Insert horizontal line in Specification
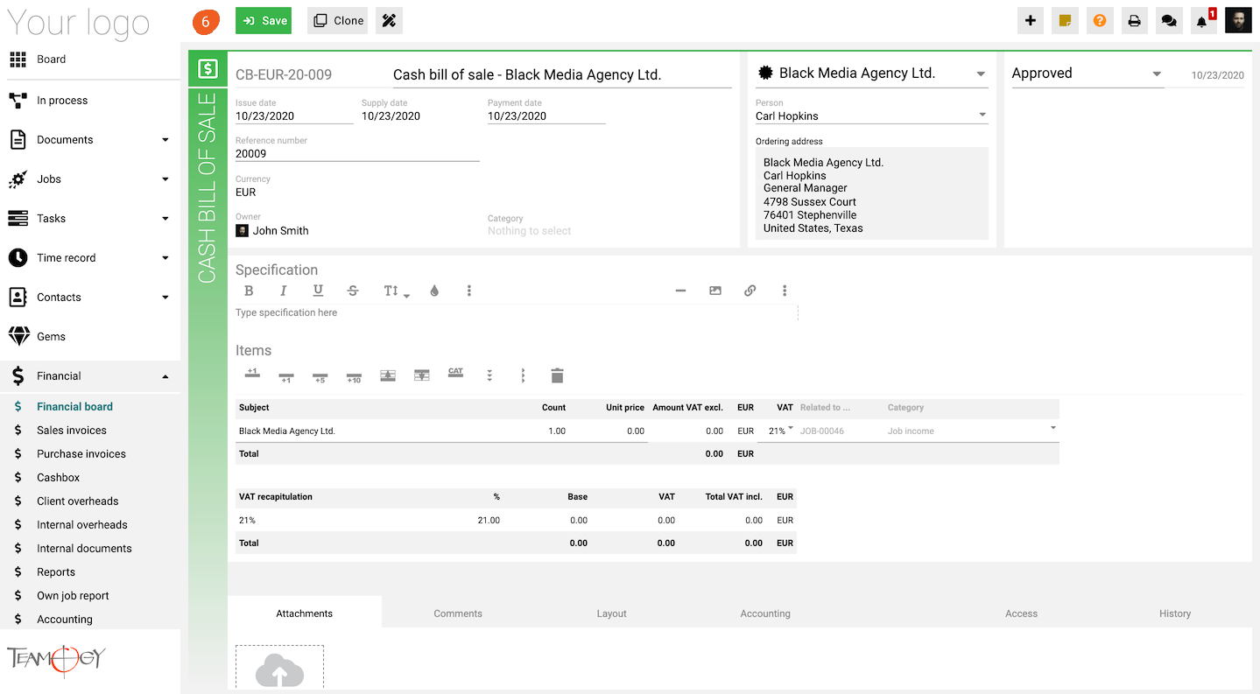 click(x=680, y=291)
